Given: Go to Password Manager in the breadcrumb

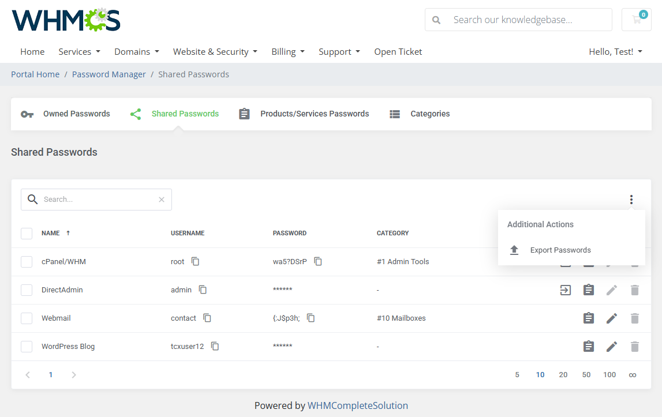Looking at the screenshot, I should [109, 74].
